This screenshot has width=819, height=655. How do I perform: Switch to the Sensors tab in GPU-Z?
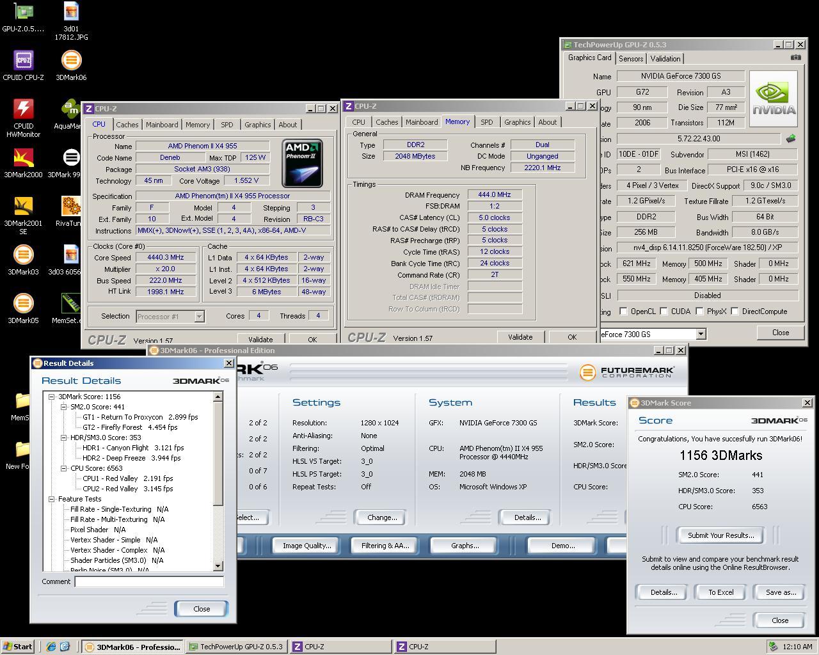point(631,58)
